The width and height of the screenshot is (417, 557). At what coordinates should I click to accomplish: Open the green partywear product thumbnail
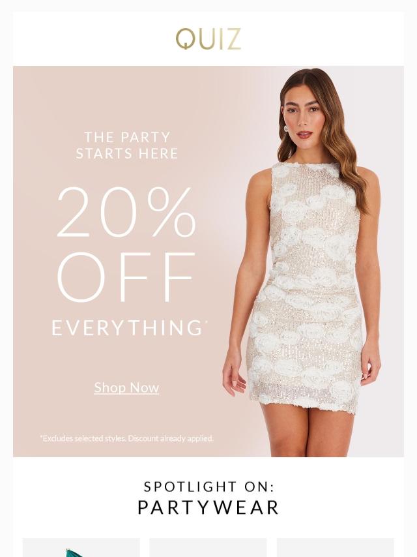(81, 547)
